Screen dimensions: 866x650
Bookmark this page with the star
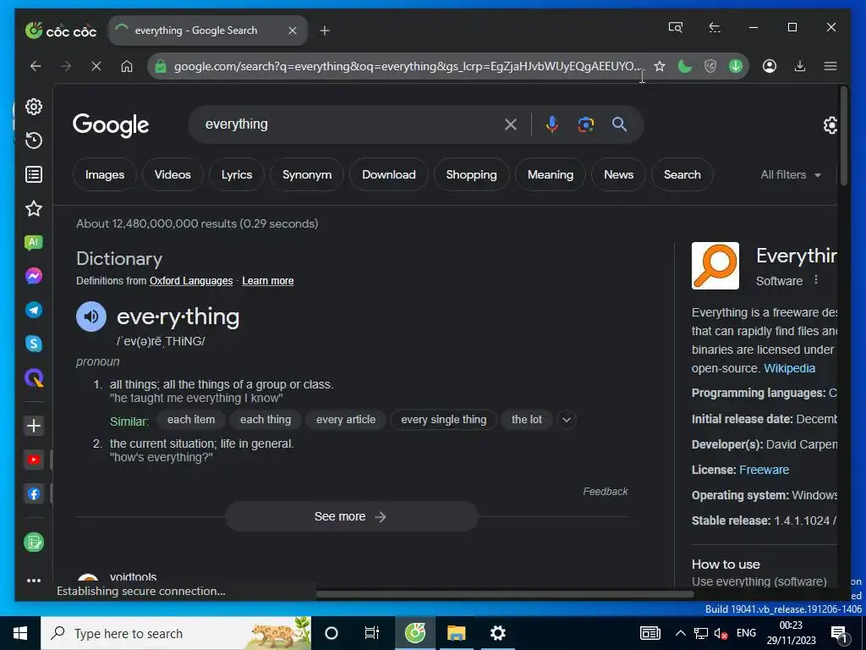pos(660,66)
